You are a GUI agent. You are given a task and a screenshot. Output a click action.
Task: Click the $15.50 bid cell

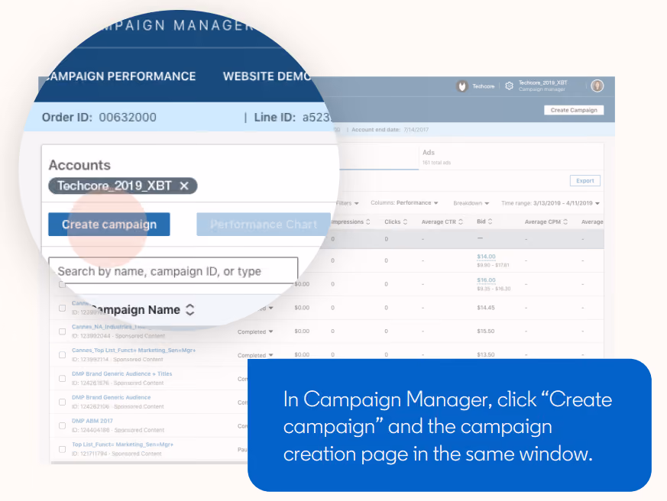[x=486, y=331]
